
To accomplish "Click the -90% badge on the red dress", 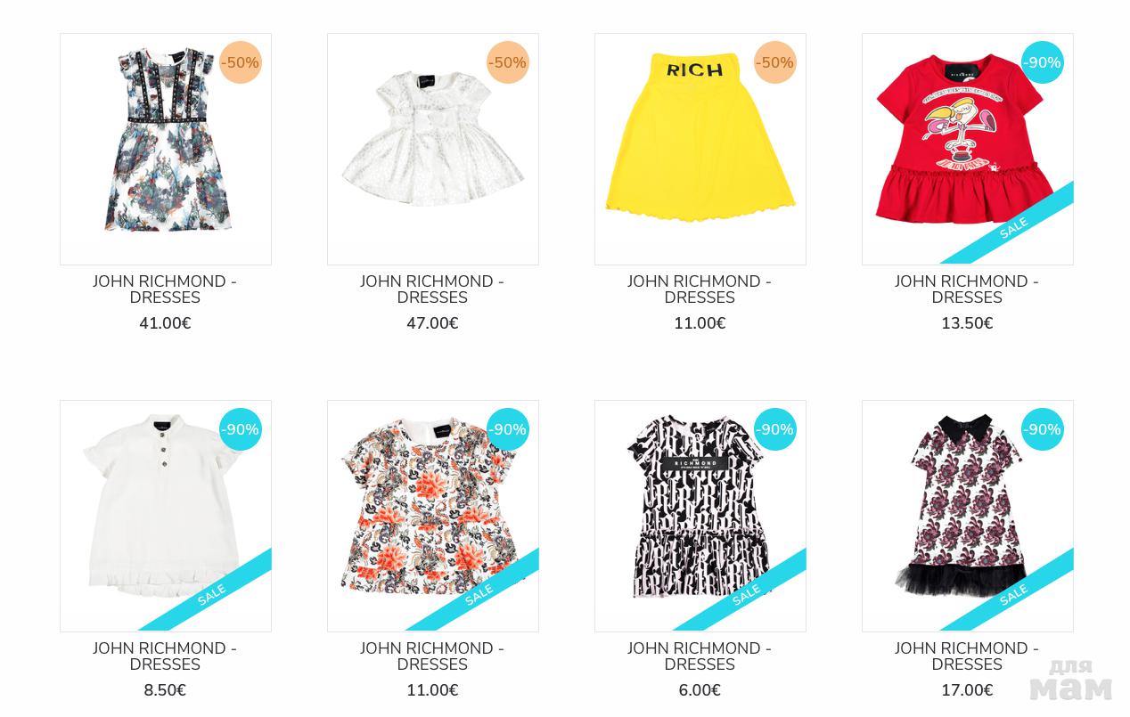I will [x=1042, y=62].
